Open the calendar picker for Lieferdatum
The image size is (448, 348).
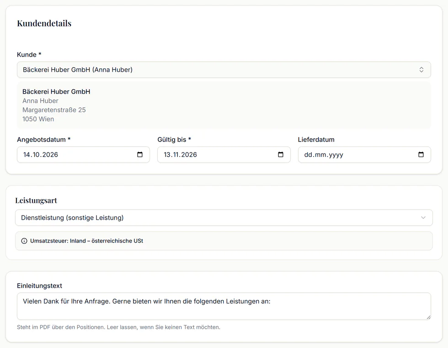click(x=421, y=154)
